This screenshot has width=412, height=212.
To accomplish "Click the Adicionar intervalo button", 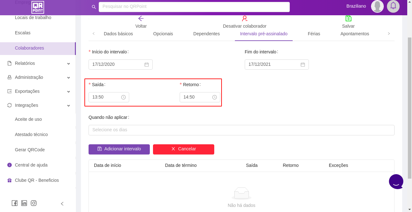I will pos(119,149).
